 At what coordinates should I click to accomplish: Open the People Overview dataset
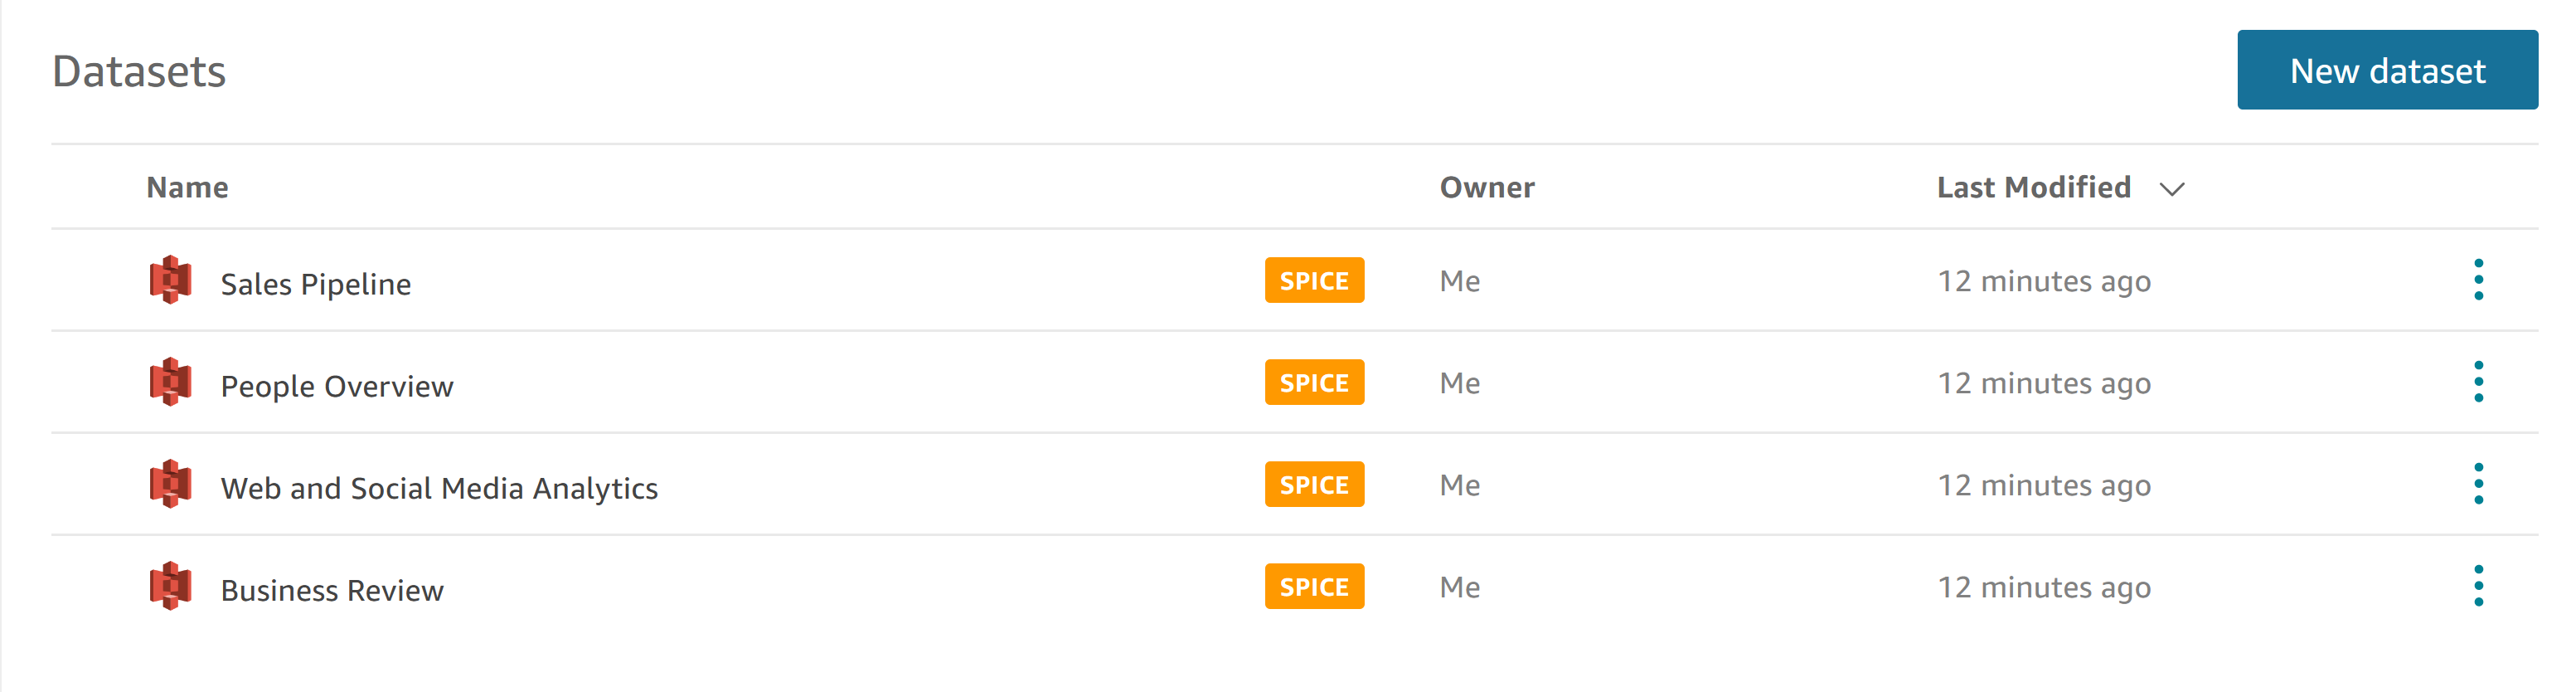click(337, 387)
